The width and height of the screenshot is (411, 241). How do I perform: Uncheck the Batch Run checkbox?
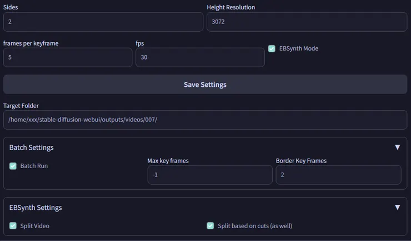[x=13, y=166]
